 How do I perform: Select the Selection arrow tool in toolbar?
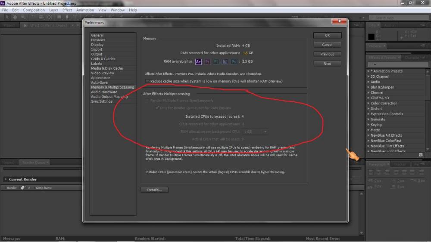click(7, 17)
